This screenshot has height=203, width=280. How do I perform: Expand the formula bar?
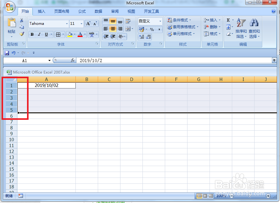(274, 60)
